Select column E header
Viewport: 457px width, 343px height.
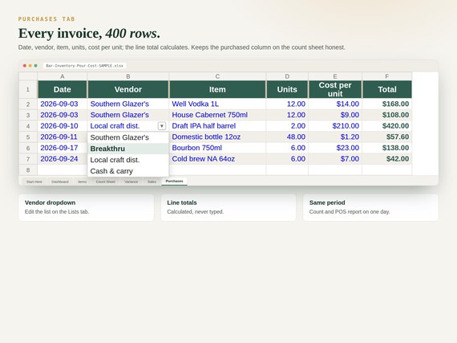(335, 76)
